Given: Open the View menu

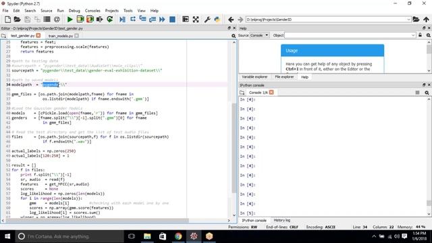Looking at the screenshot, I should coord(141,11).
